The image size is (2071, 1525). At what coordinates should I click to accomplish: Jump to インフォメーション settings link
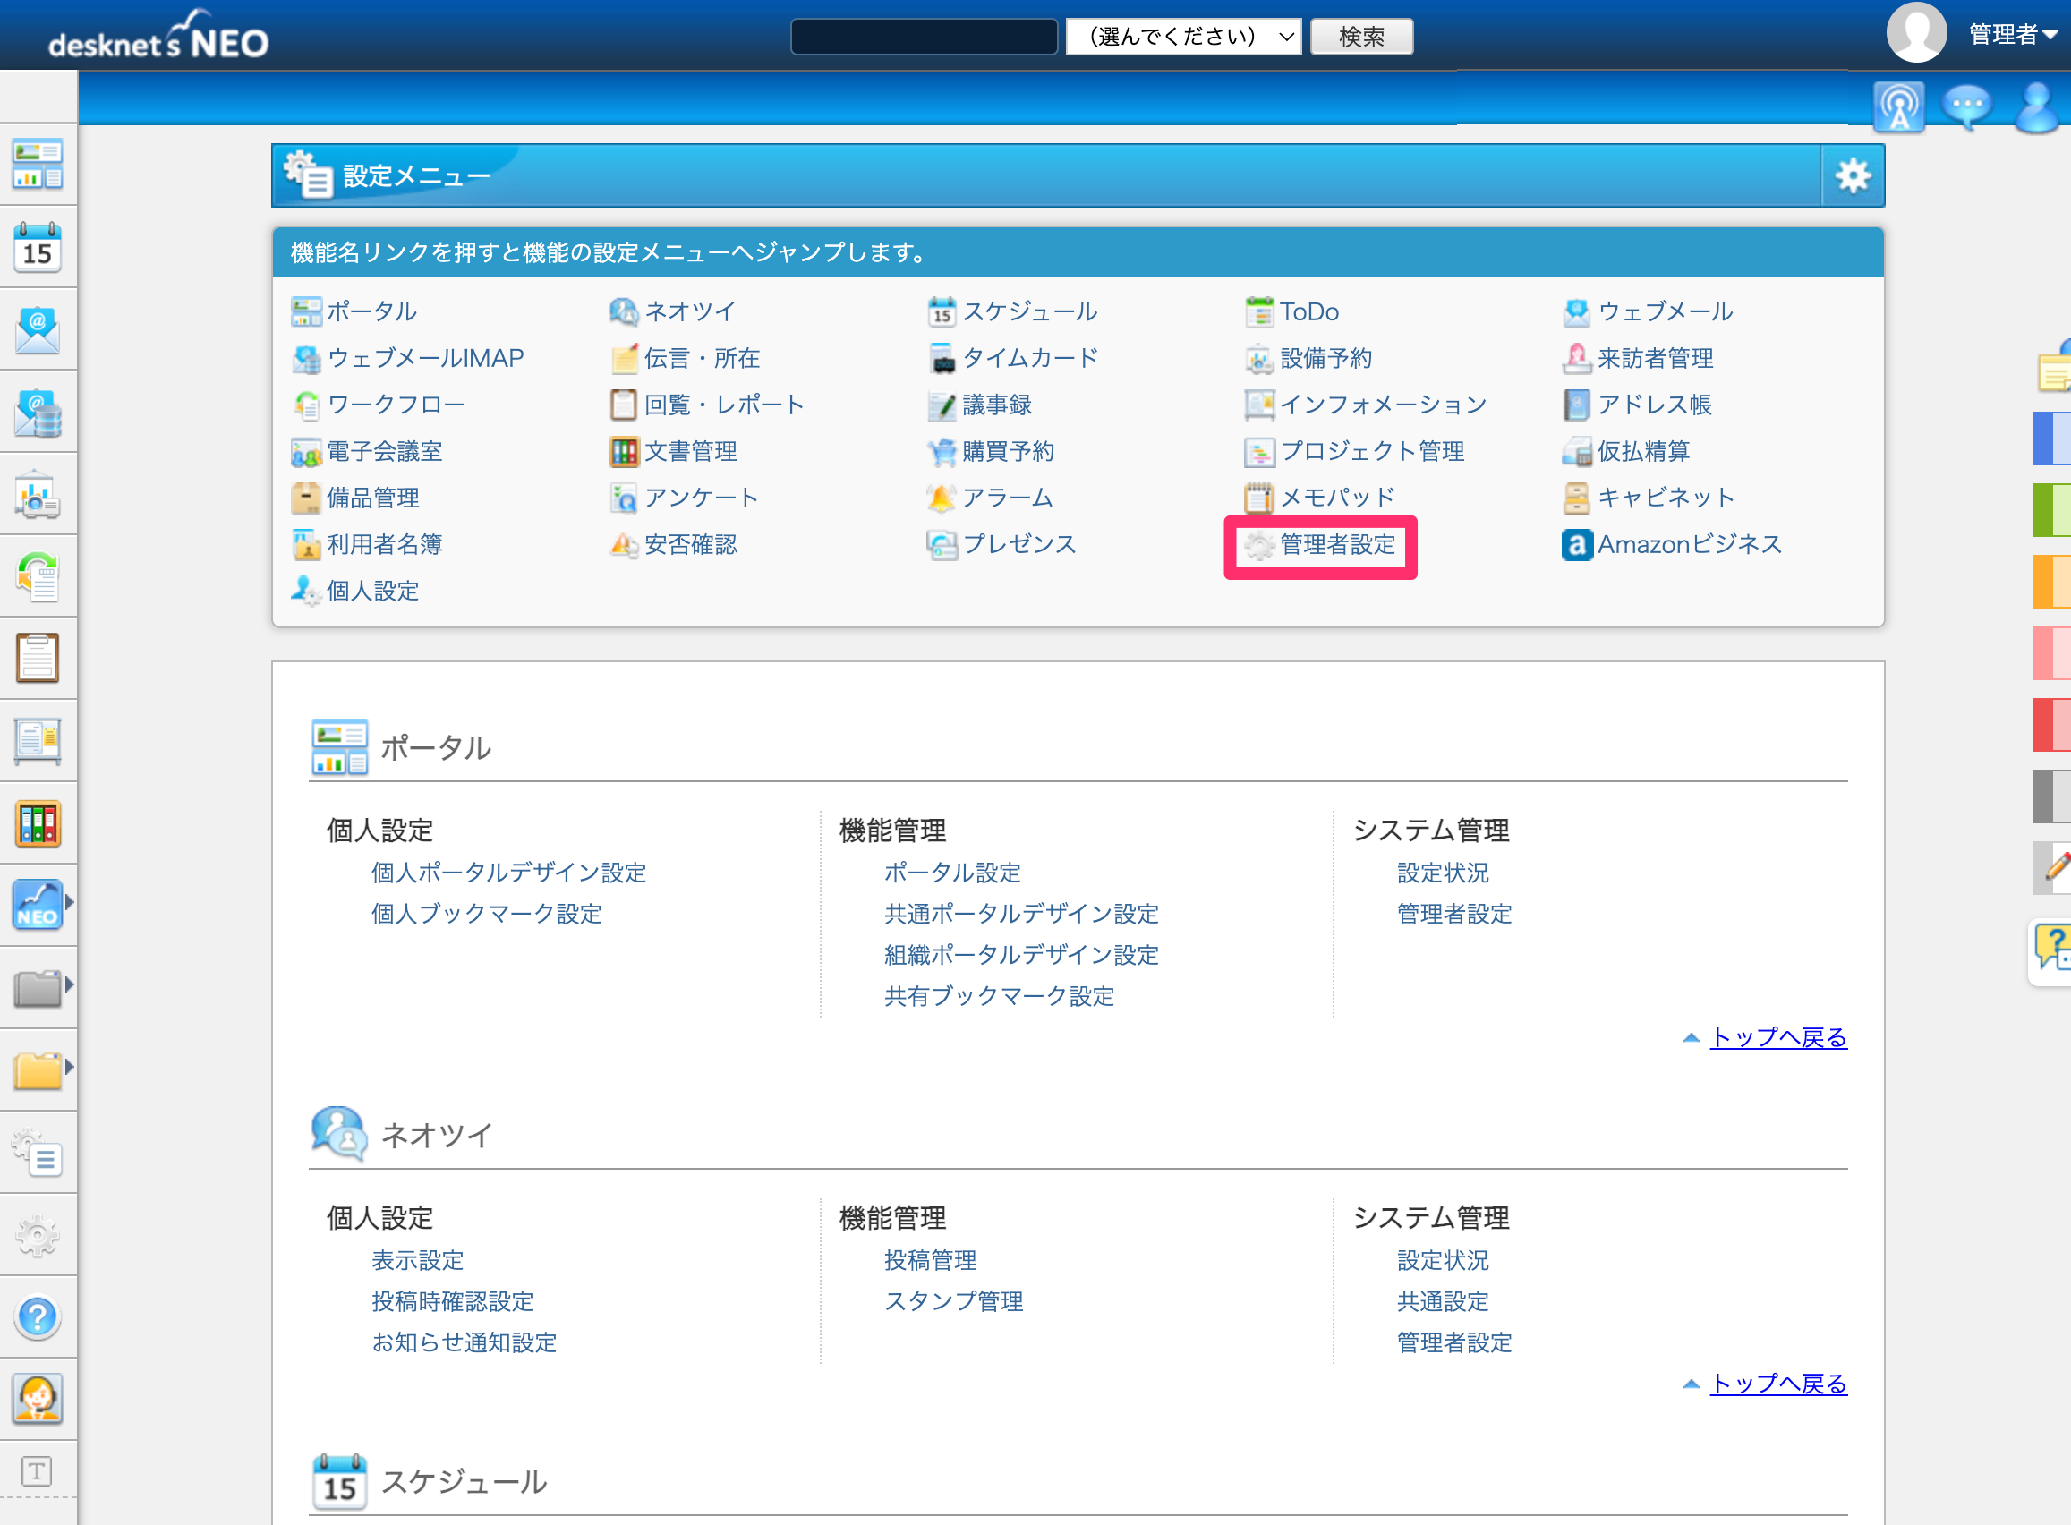point(1384,405)
